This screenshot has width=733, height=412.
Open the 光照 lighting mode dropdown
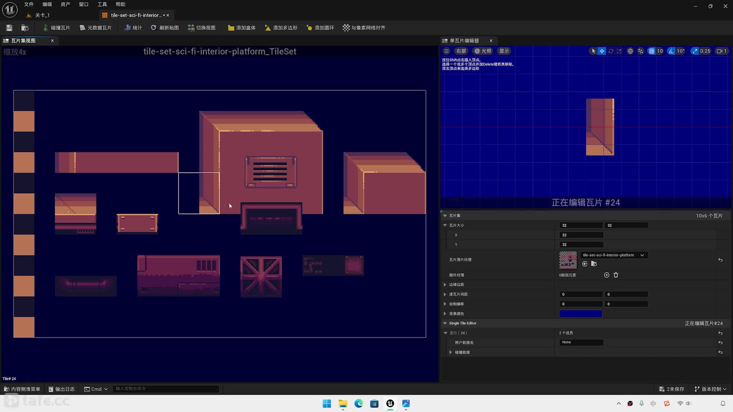coord(483,51)
